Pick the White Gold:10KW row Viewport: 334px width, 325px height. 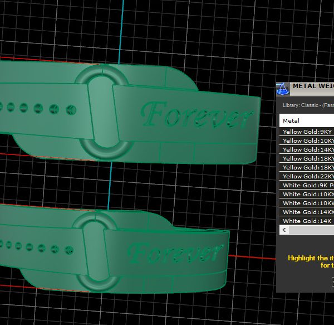pyautogui.click(x=307, y=203)
